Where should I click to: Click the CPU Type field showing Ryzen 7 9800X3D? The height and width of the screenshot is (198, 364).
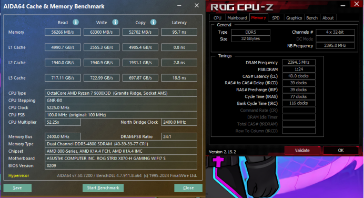pyautogui.click(x=121, y=93)
